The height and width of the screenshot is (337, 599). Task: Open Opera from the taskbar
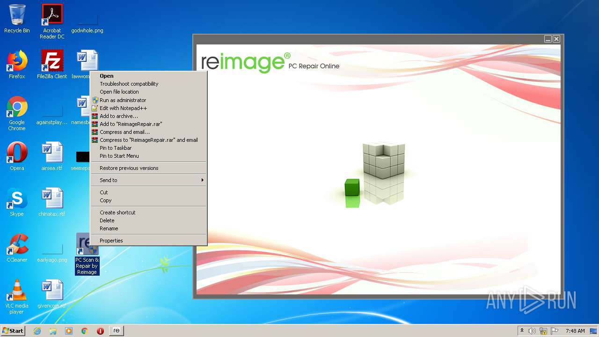click(x=100, y=331)
